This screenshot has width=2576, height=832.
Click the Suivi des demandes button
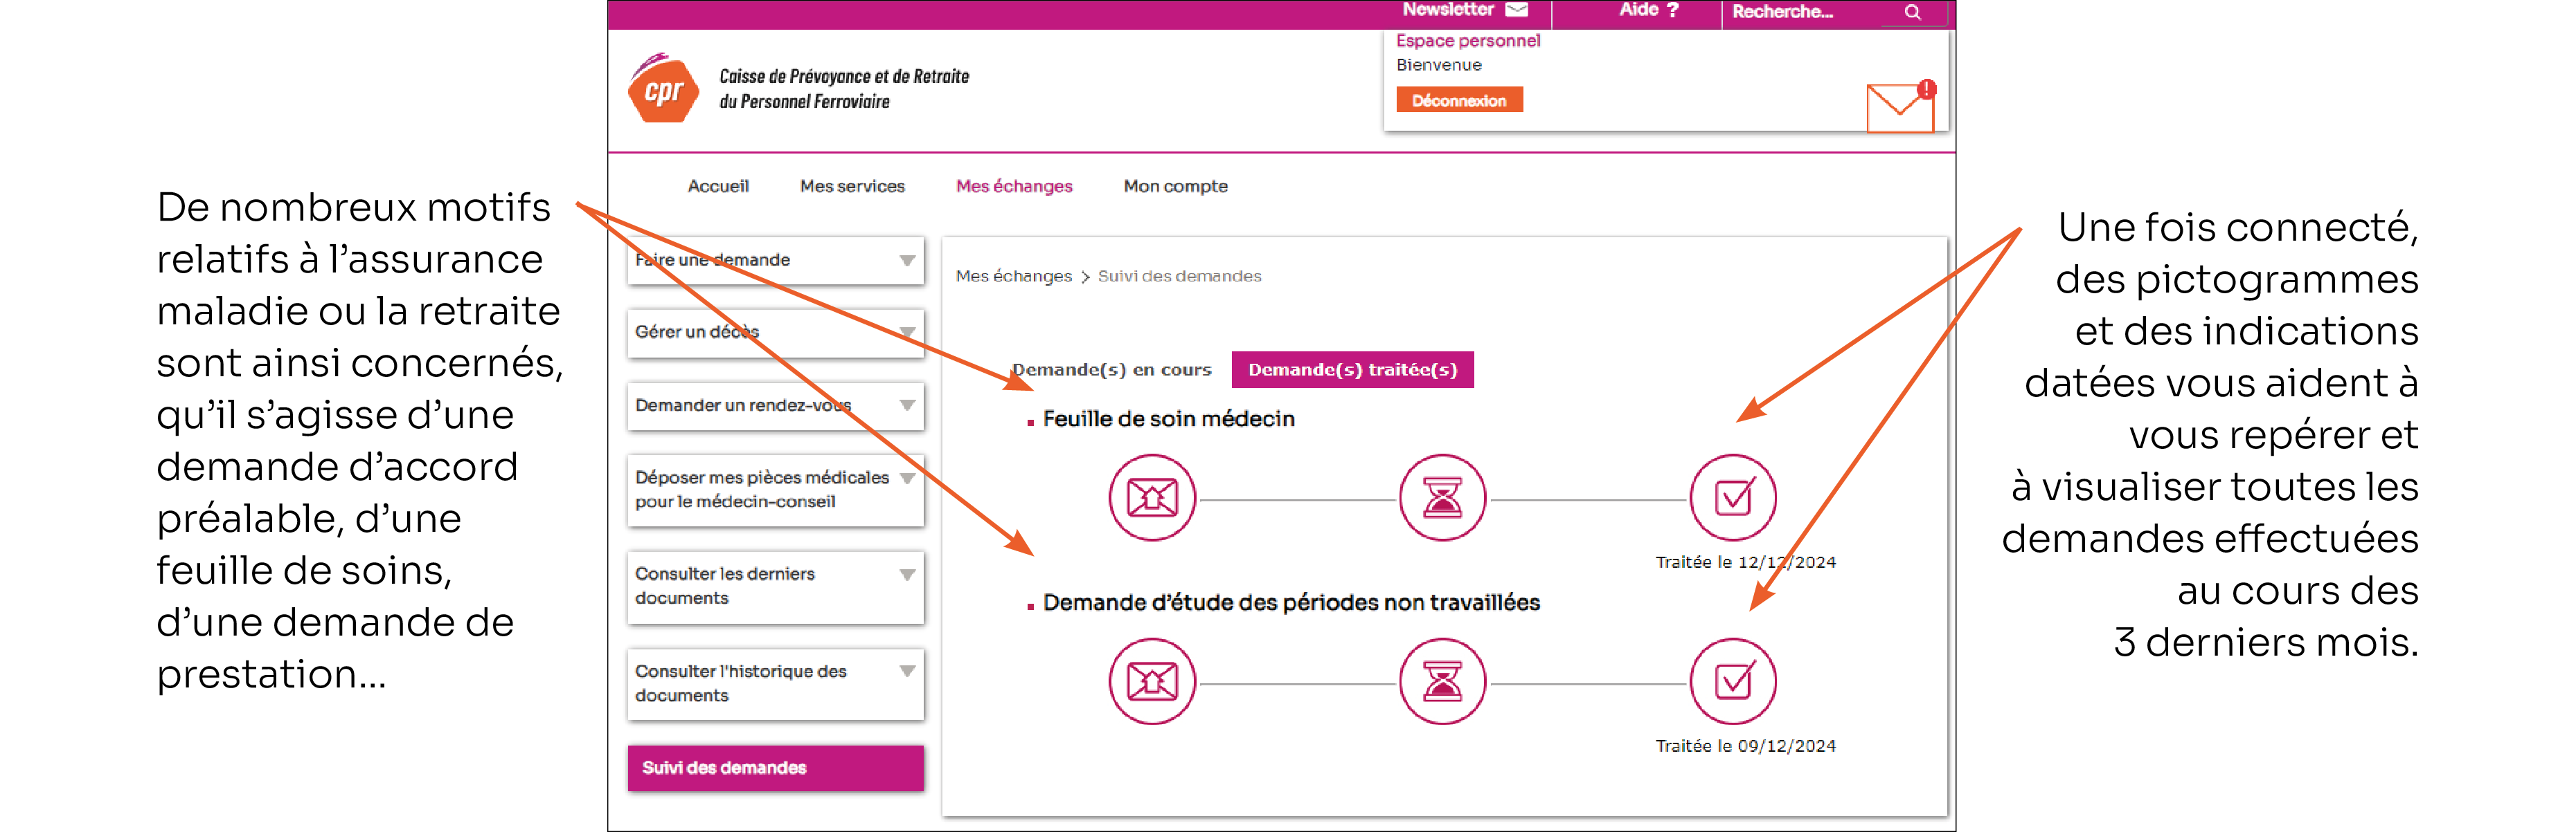(775, 768)
